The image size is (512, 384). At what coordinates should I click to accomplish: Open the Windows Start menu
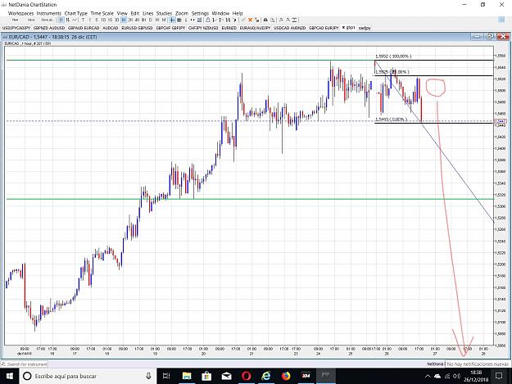(x=10, y=376)
